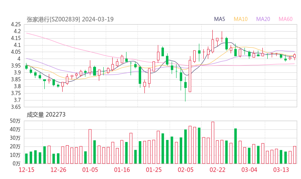The image size is (301, 179).
Task: Select the MA20 legend label
Action: coord(263,19)
